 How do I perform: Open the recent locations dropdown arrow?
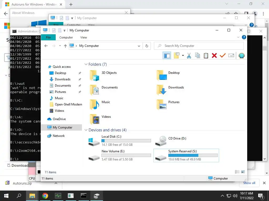click(60, 46)
